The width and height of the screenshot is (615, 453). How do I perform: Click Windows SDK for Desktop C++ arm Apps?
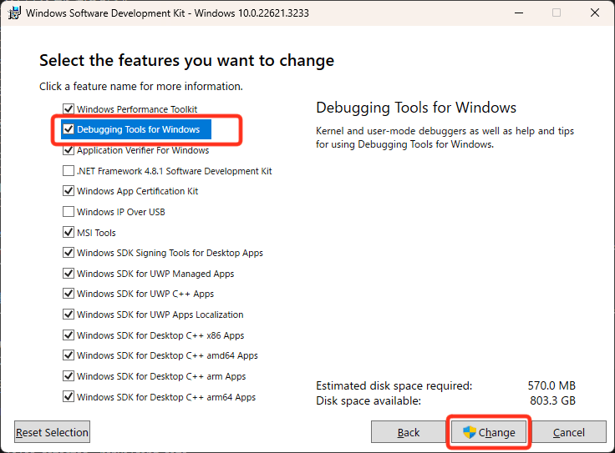pos(161,376)
